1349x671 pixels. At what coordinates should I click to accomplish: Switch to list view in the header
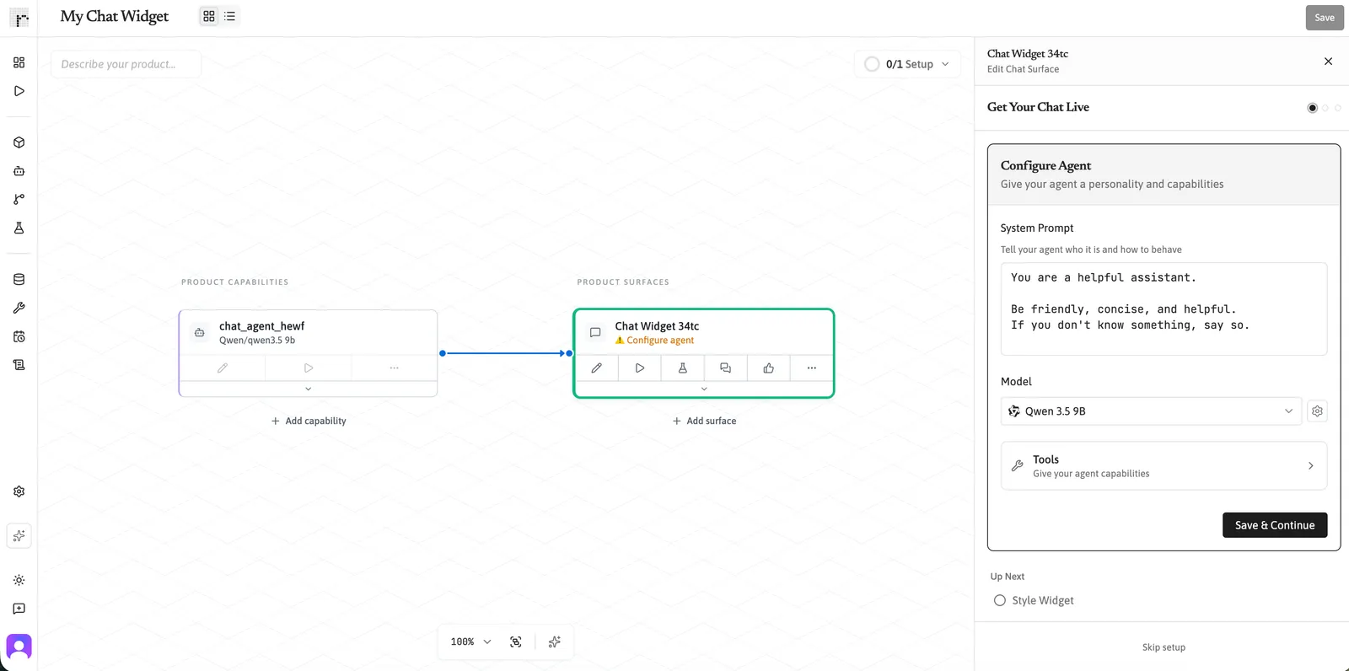[x=229, y=16]
